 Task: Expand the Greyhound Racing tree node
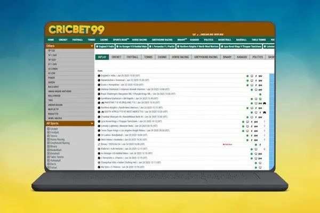click(x=49, y=143)
